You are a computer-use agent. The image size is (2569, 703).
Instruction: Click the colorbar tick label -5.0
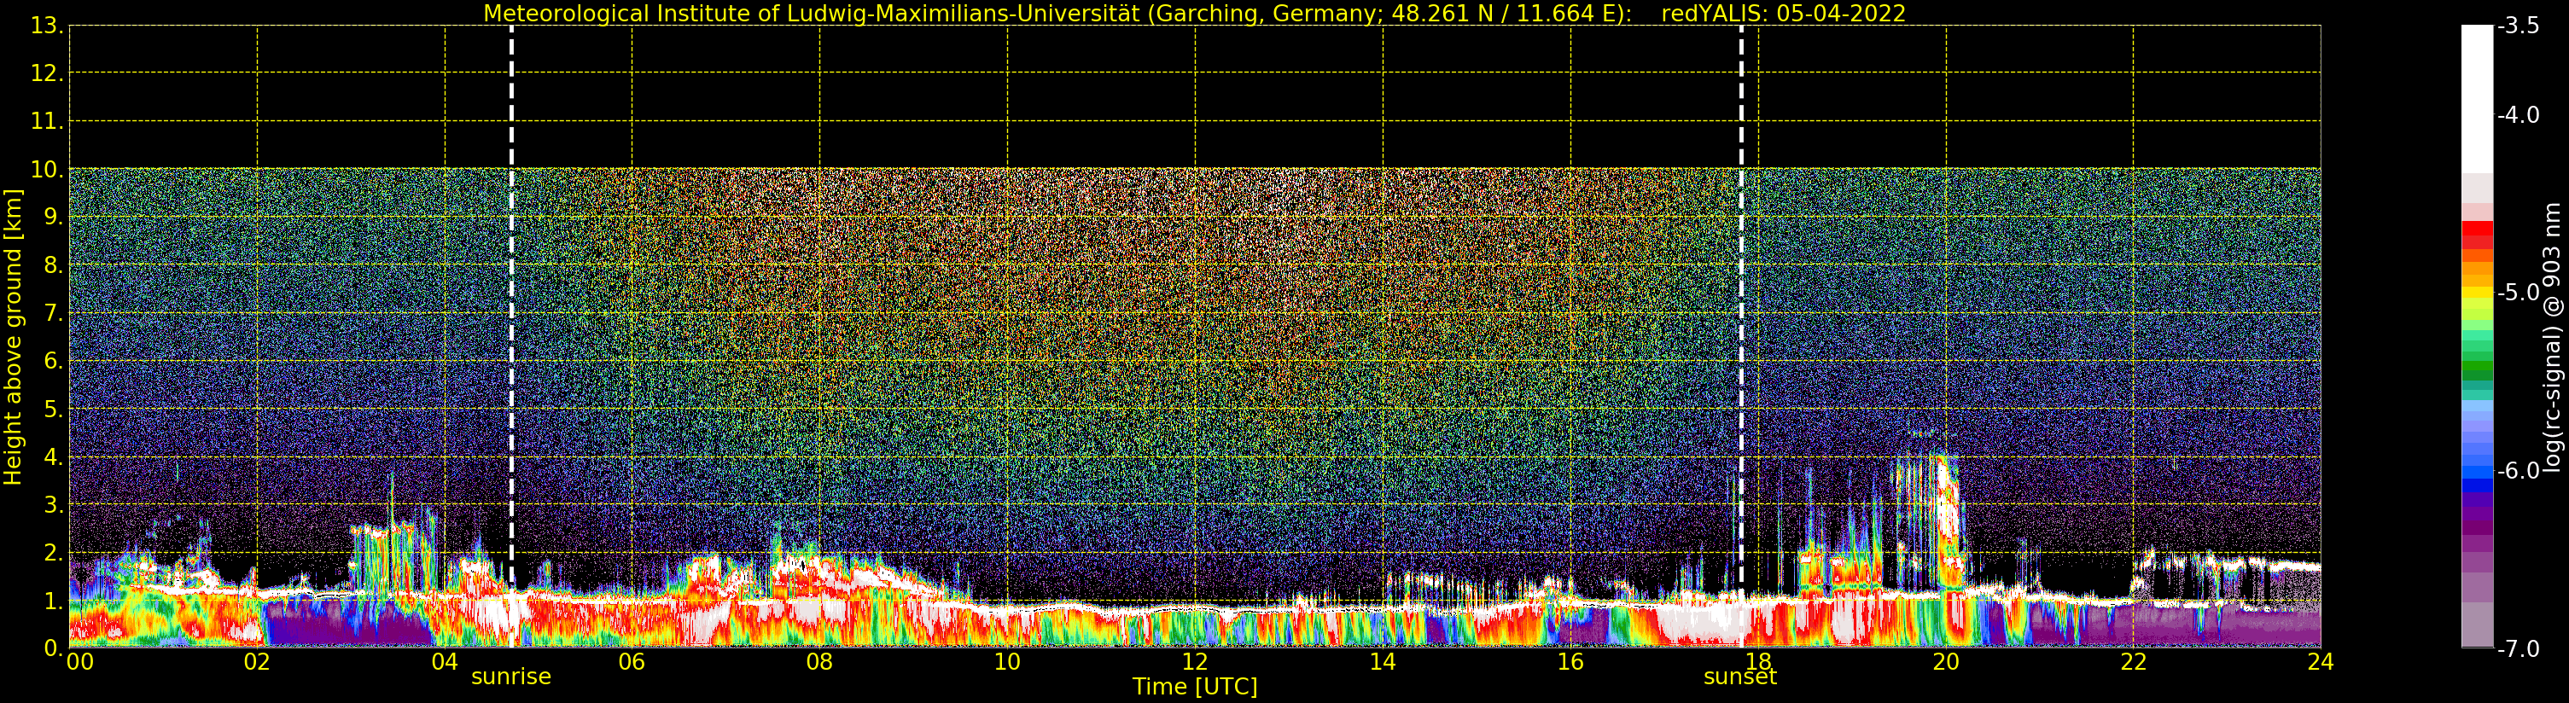coord(2518,293)
